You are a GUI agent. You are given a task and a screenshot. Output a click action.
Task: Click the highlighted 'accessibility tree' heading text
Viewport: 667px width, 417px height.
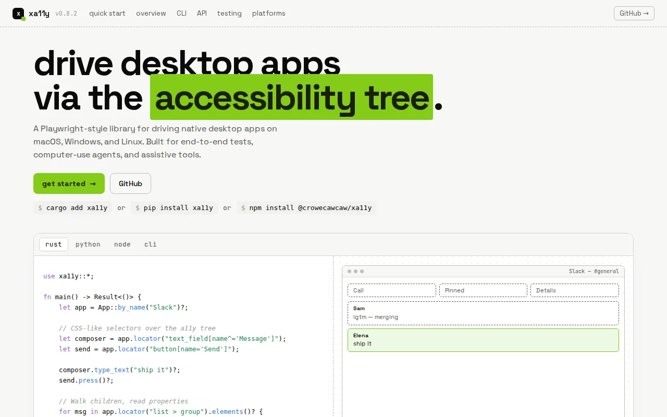pos(292,97)
